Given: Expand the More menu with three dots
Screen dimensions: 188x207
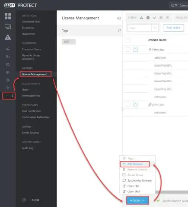Looking at the screenshot, I should coord(9,96).
